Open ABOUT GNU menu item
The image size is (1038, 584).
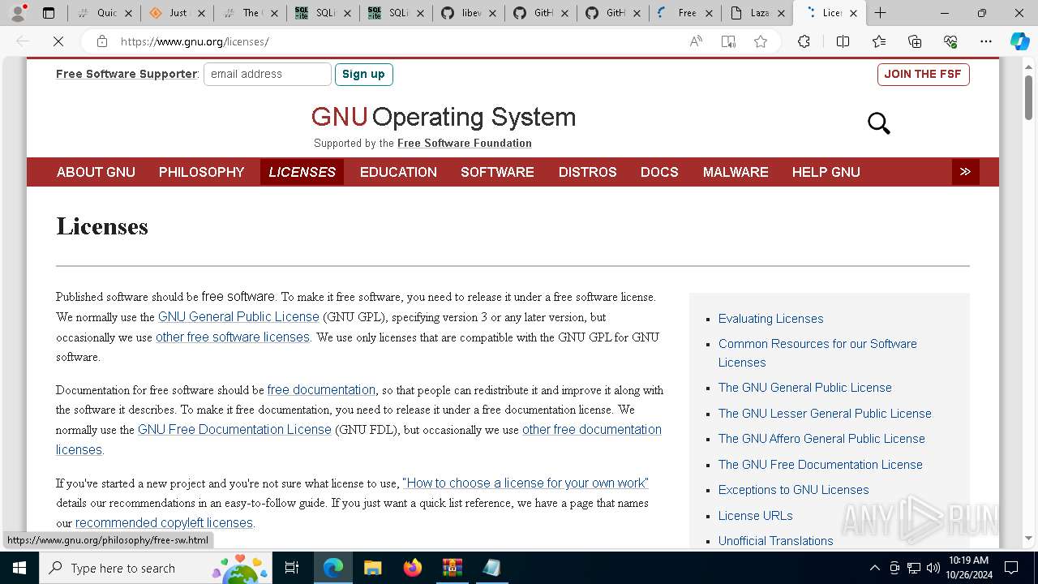coord(96,172)
